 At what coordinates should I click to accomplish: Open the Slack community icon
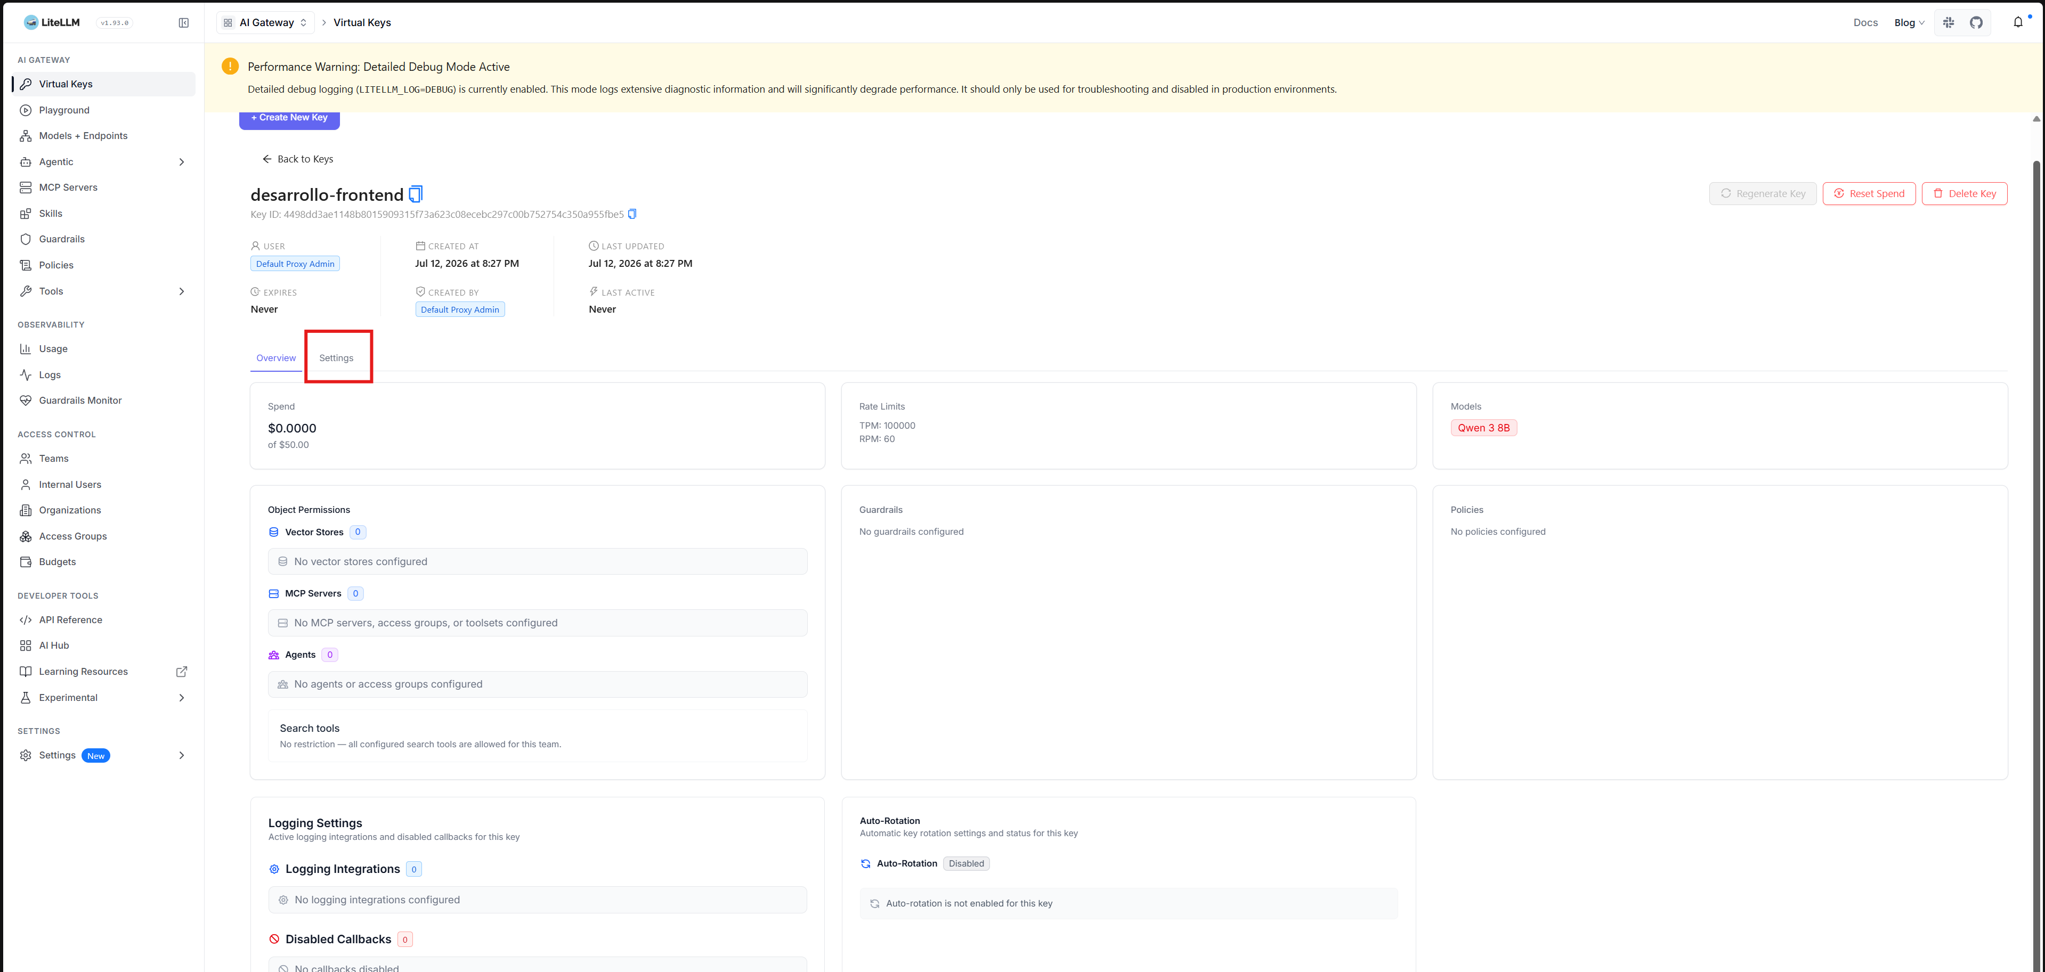coord(1948,23)
